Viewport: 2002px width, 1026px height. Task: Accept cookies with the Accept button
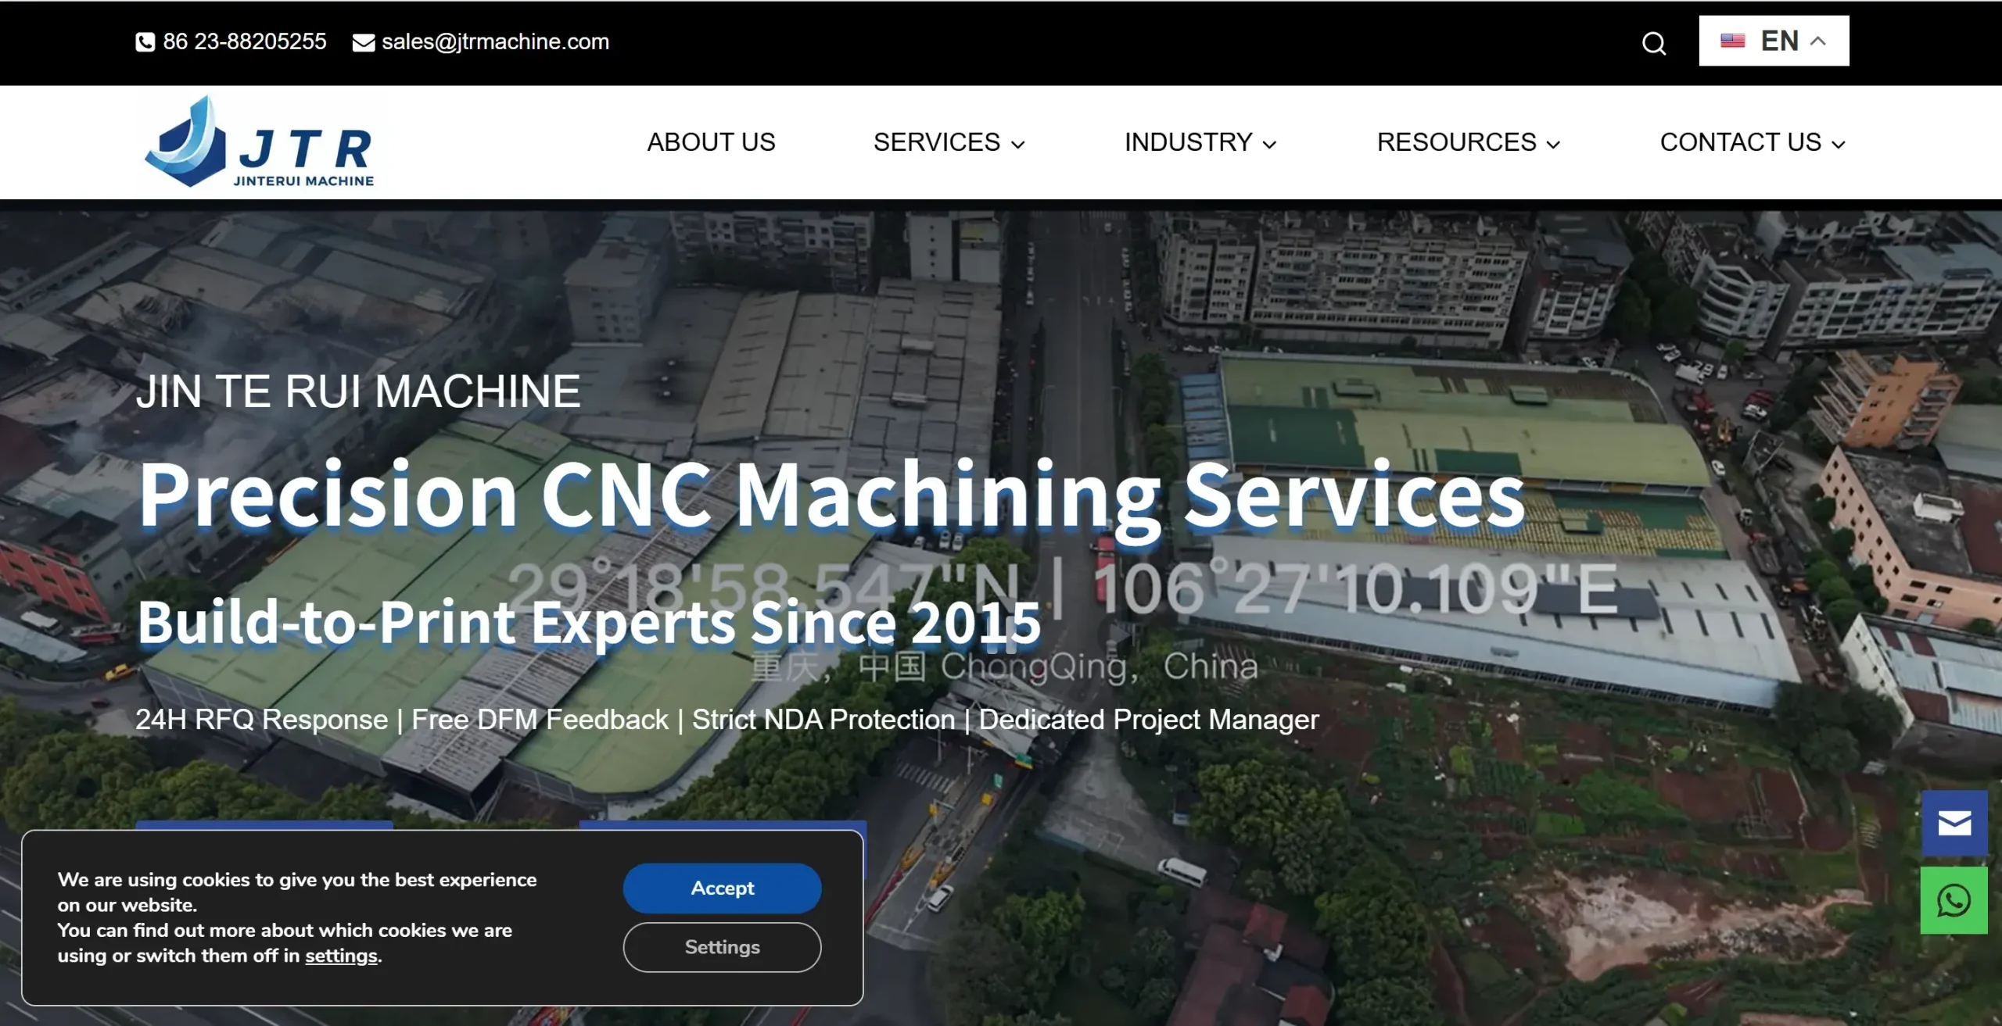click(722, 888)
